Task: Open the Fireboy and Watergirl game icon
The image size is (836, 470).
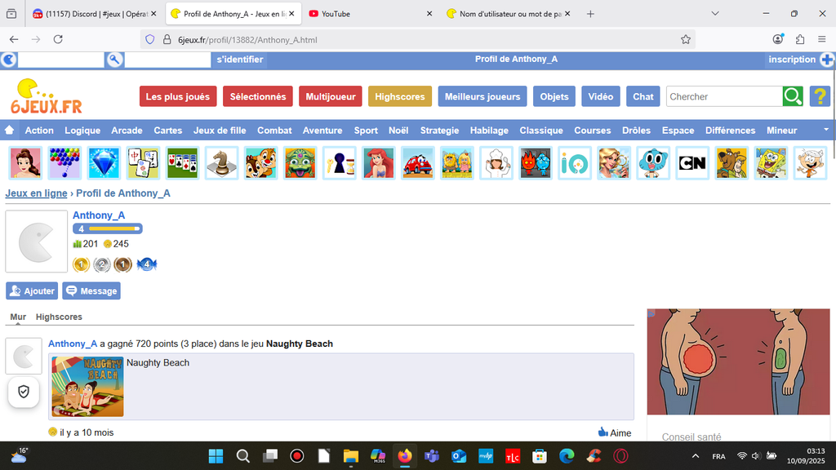Action: click(536, 163)
